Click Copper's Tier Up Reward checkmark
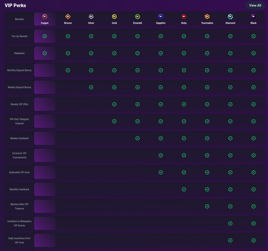 (x=45, y=36)
